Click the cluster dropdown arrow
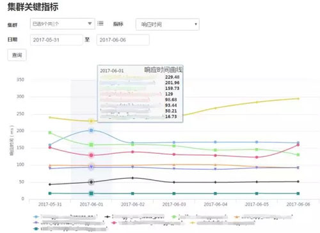320x233 pixels. click(x=90, y=24)
